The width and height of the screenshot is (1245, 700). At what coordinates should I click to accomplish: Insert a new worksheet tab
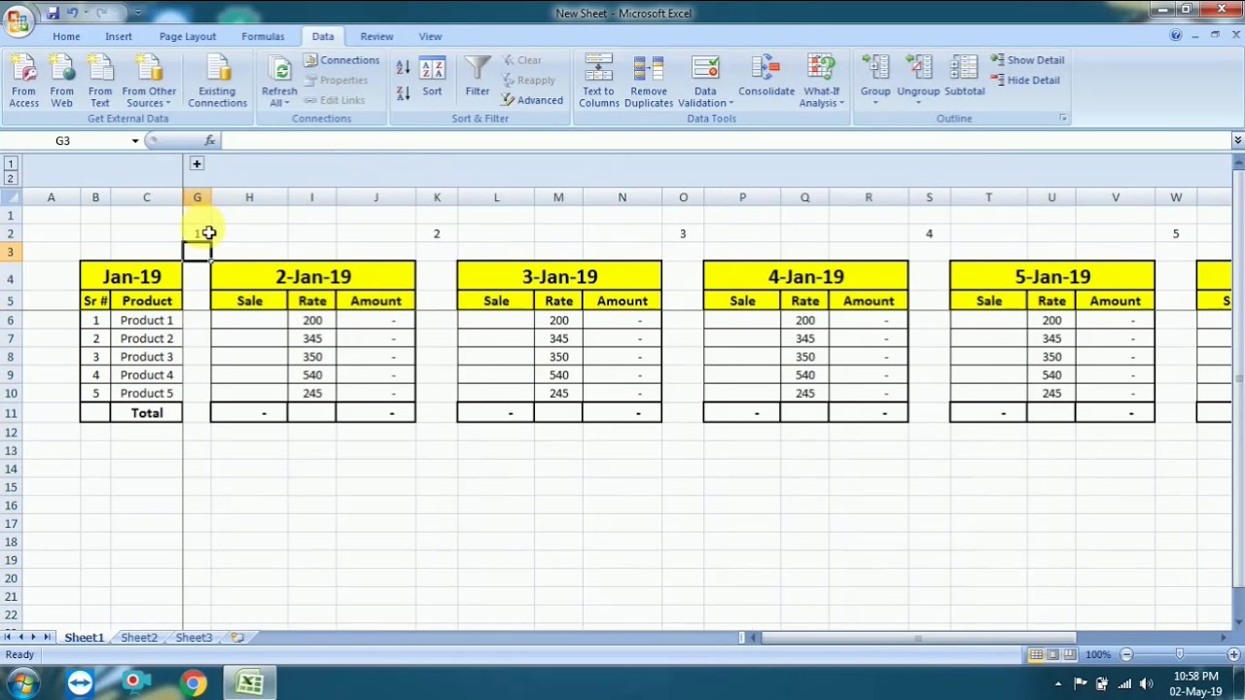point(237,638)
